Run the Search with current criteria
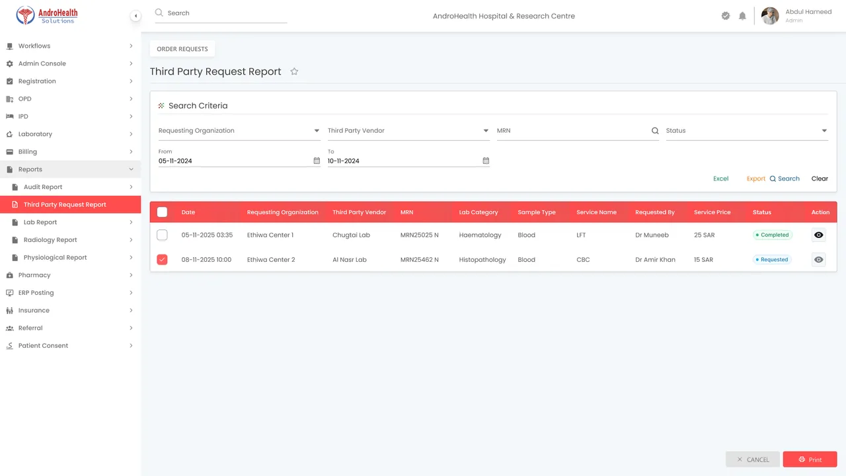 785,178
